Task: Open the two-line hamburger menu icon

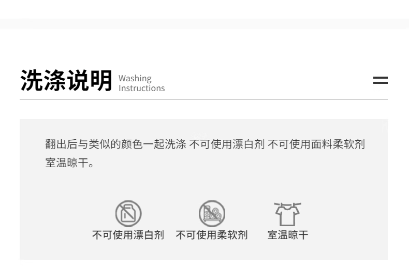Action: point(381,80)
